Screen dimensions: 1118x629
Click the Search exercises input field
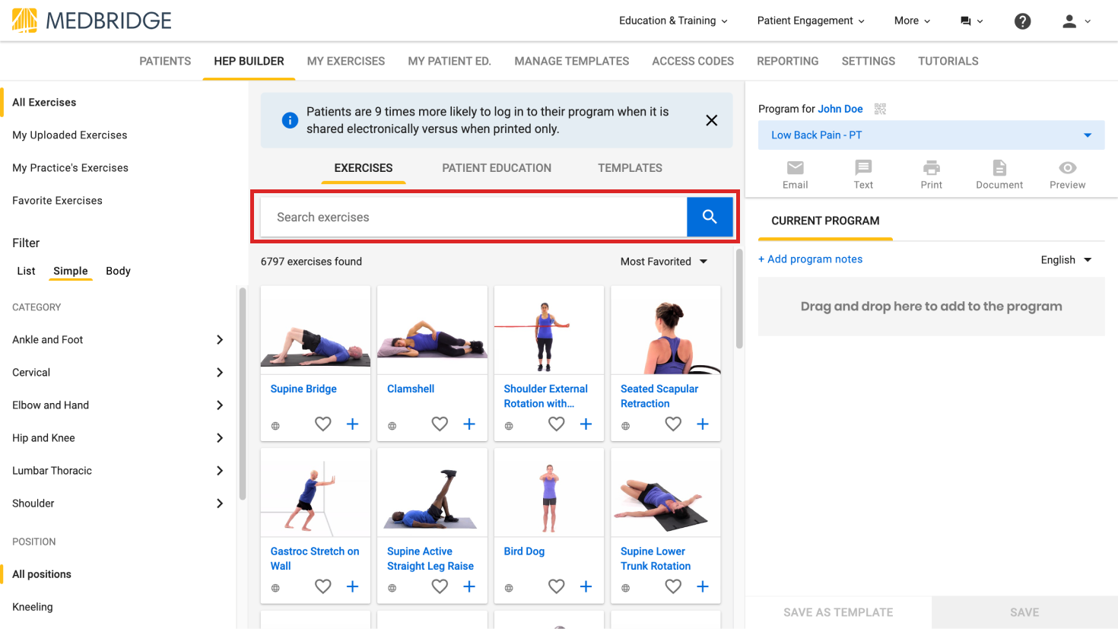[x=474, y=217]
